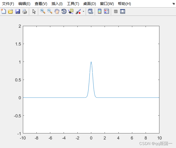Print the figure using printer icon
Image resolution: width=176 pixels, height=148 pixels.
pos(25,12)
